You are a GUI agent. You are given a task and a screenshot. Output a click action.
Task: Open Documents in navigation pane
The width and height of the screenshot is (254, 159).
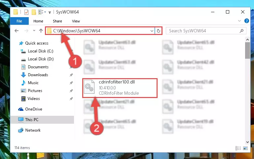coord(38,67)
